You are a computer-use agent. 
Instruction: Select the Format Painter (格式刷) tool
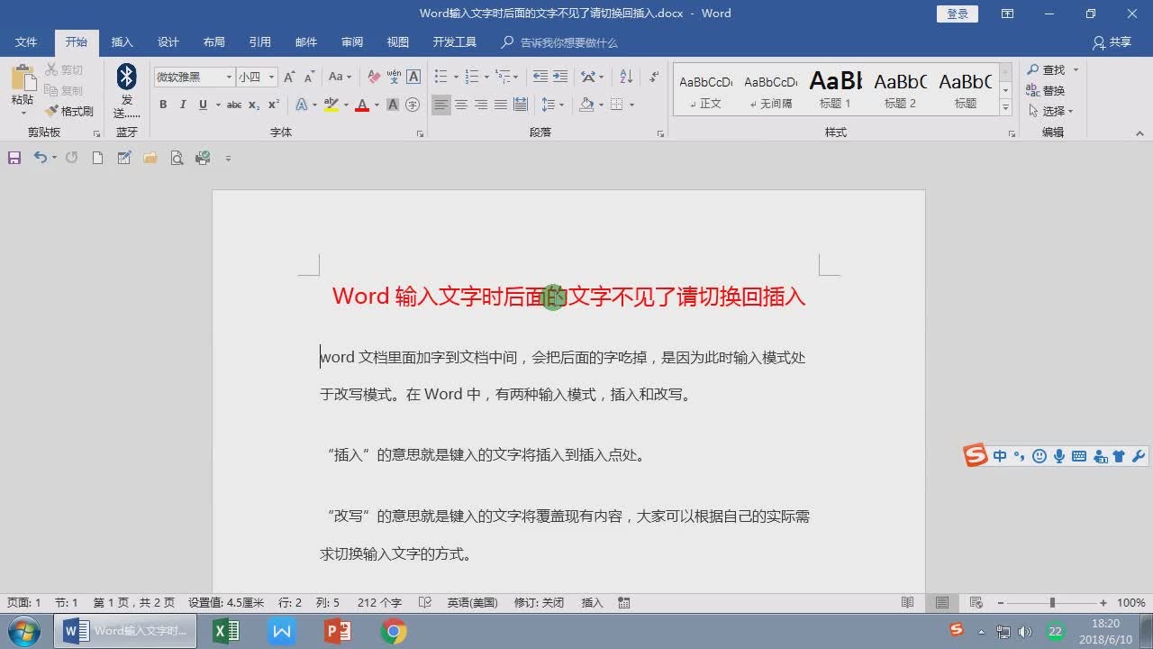tap(69, 111)
